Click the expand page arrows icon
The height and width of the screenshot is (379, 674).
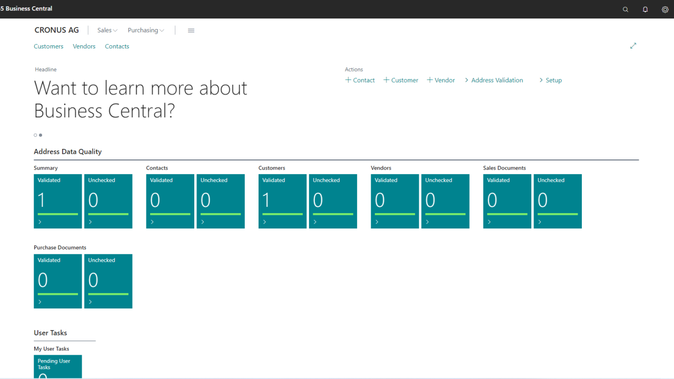pyautogui.click(x=633, y=46)
